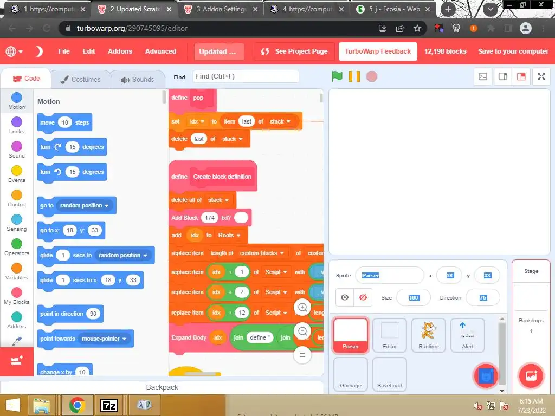Open the Variables block category

17,272
